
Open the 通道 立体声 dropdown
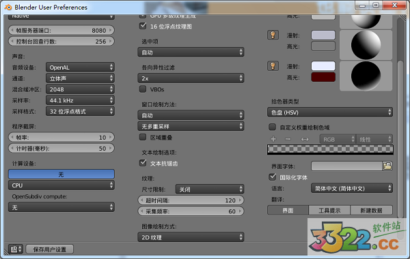[x=80, y=78]
